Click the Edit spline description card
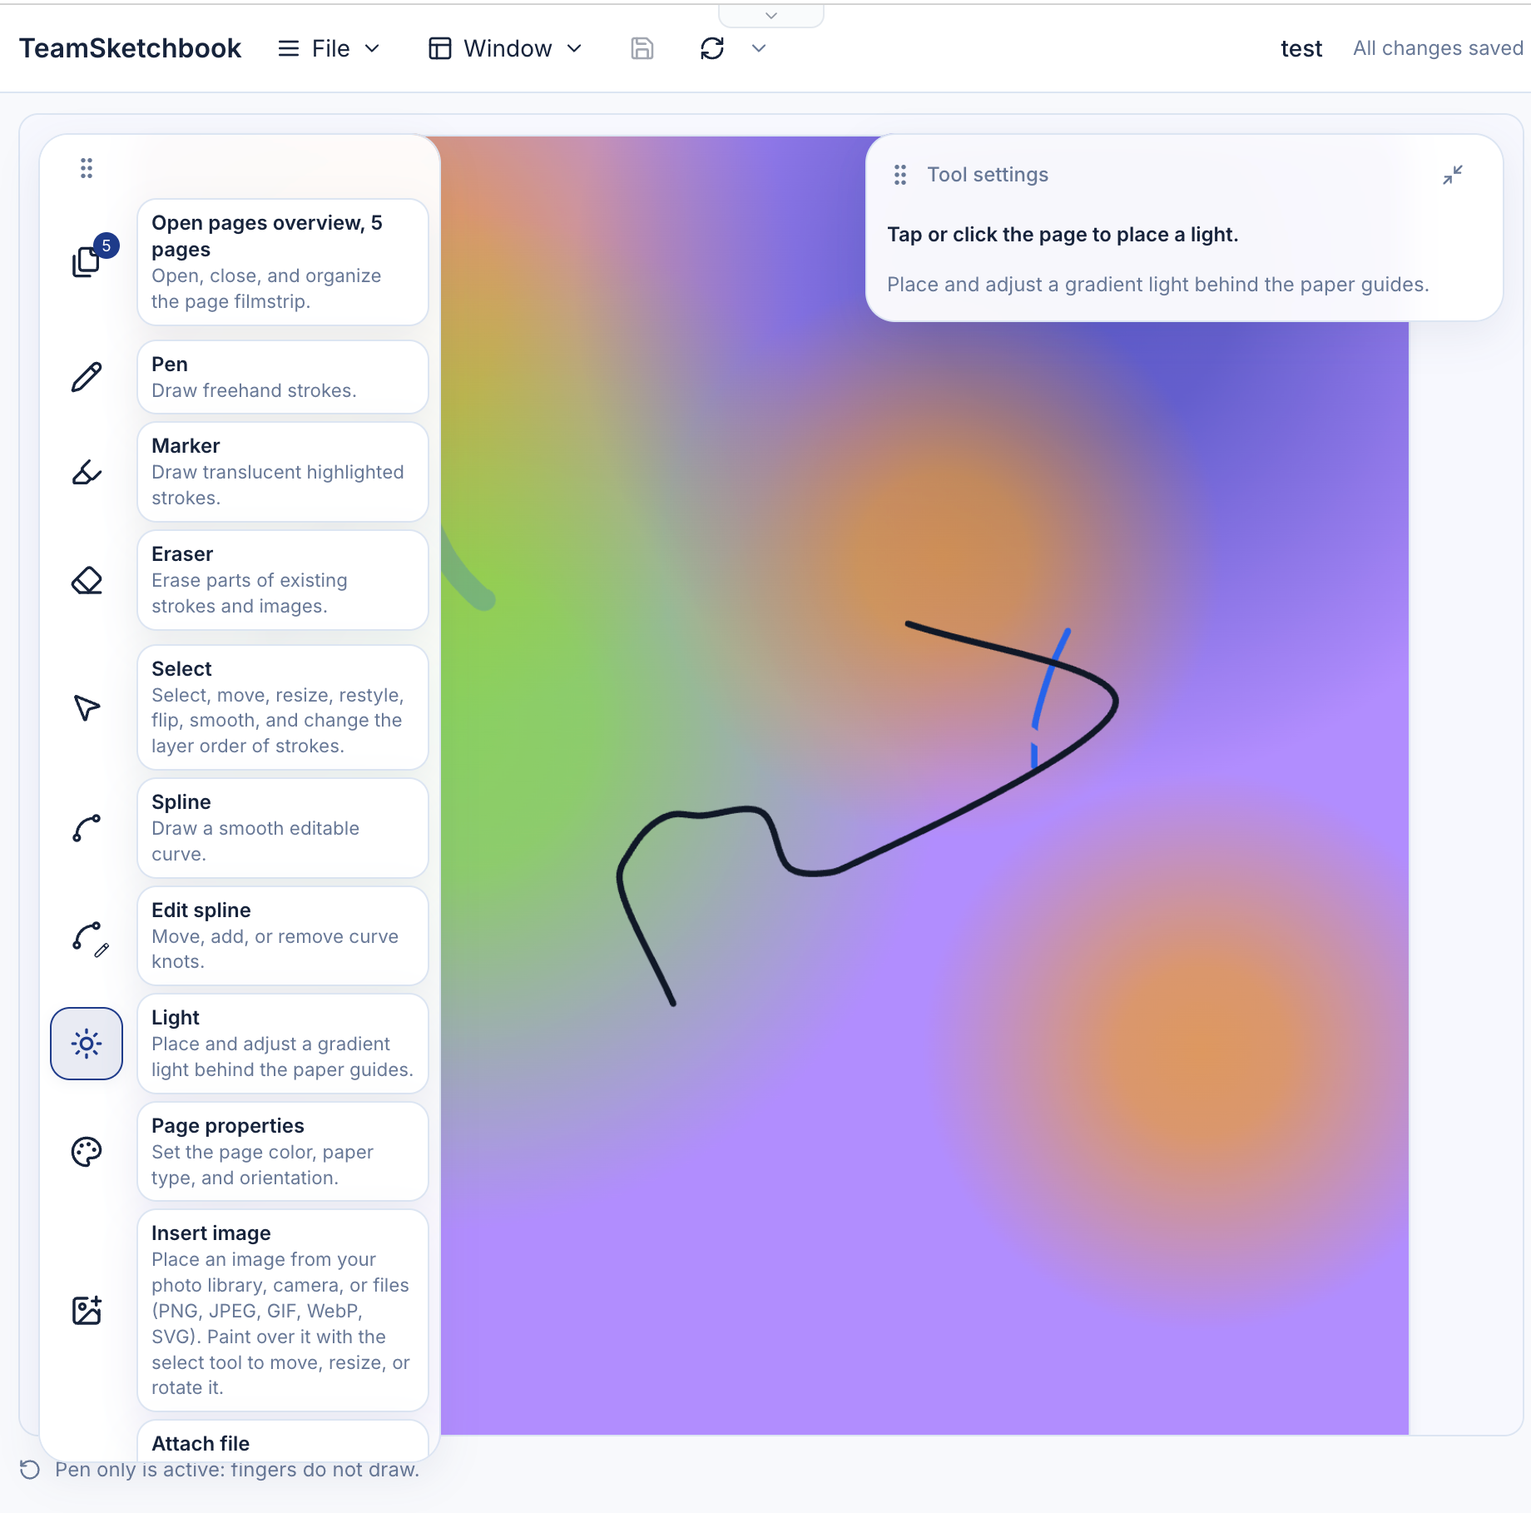This screenshot has width=1531, height=1513. [x=283, y=936]
